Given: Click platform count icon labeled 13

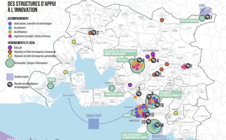Looking at the screenshot, I should pyautogui.click(x=147, y=114).
